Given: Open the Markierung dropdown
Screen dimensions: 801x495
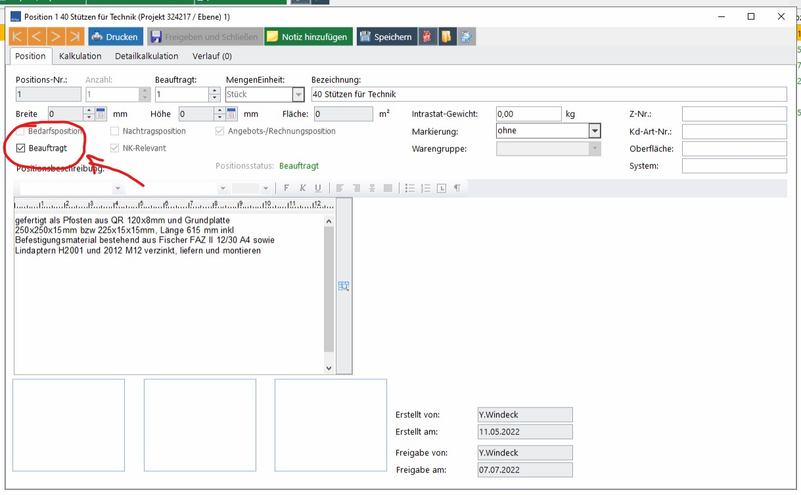Looking at the screenshot, I should [x=595, y=131].
